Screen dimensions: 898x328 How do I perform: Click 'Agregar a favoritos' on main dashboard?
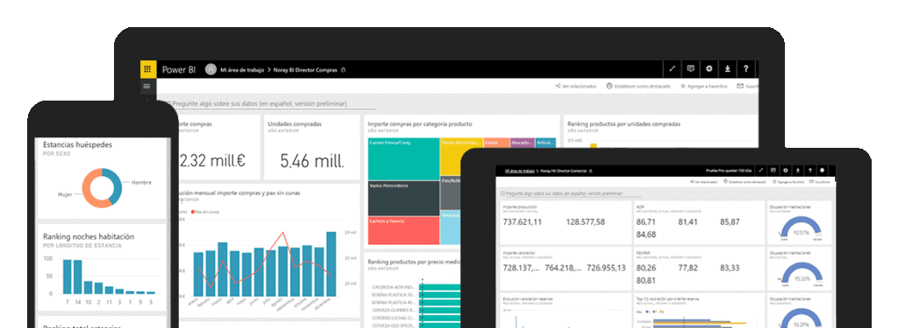[x=704, y=87]
